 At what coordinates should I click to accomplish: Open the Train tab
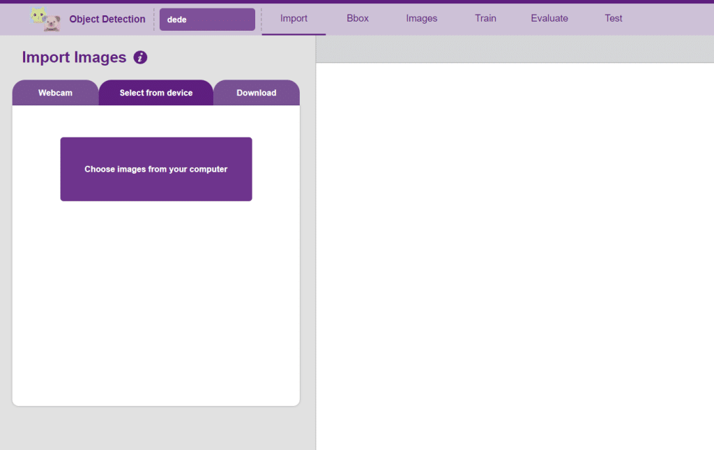pyautogui.click(x=485, y=18)
